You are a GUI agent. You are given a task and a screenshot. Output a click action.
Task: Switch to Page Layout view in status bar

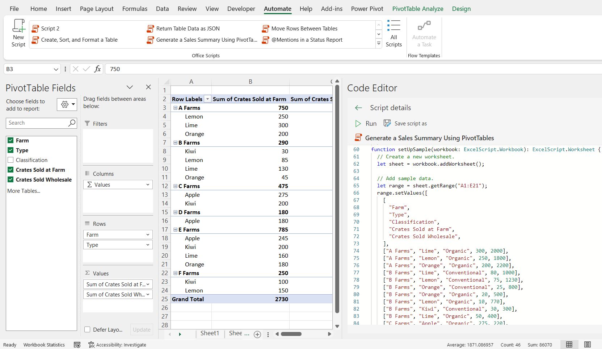pos(588,345)
